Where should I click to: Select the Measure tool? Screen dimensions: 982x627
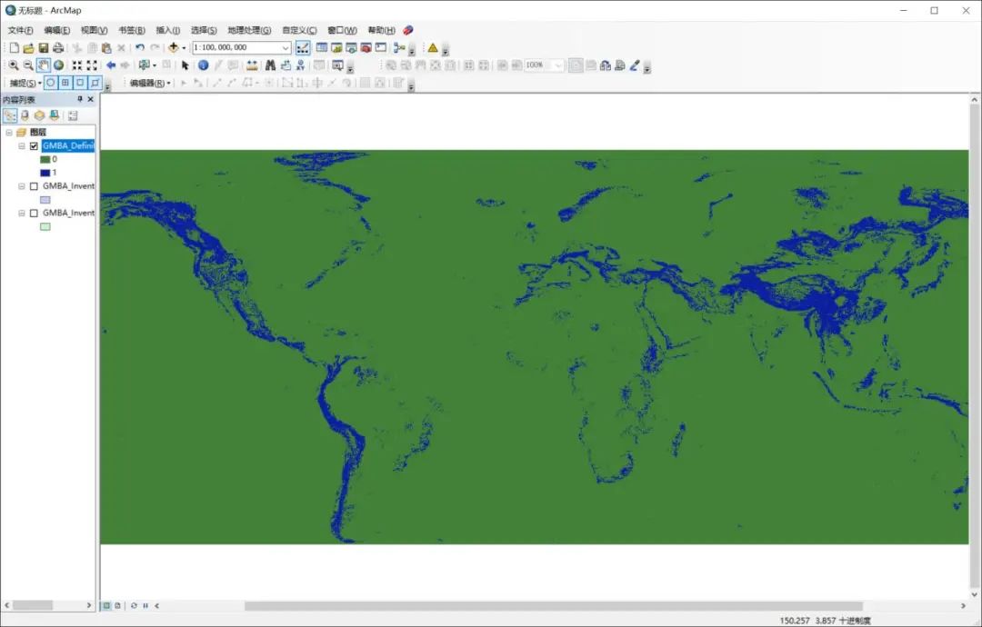(252, 65)
